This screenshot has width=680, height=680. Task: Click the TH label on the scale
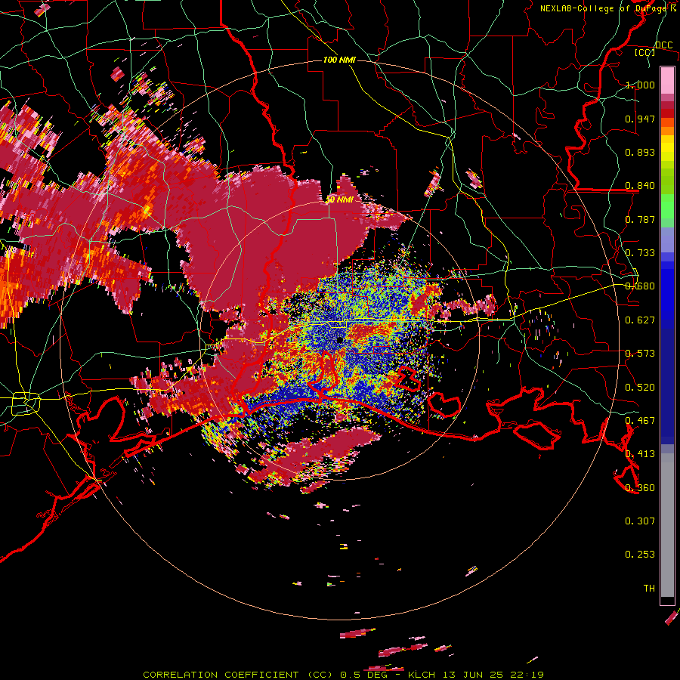pos(649,589)
